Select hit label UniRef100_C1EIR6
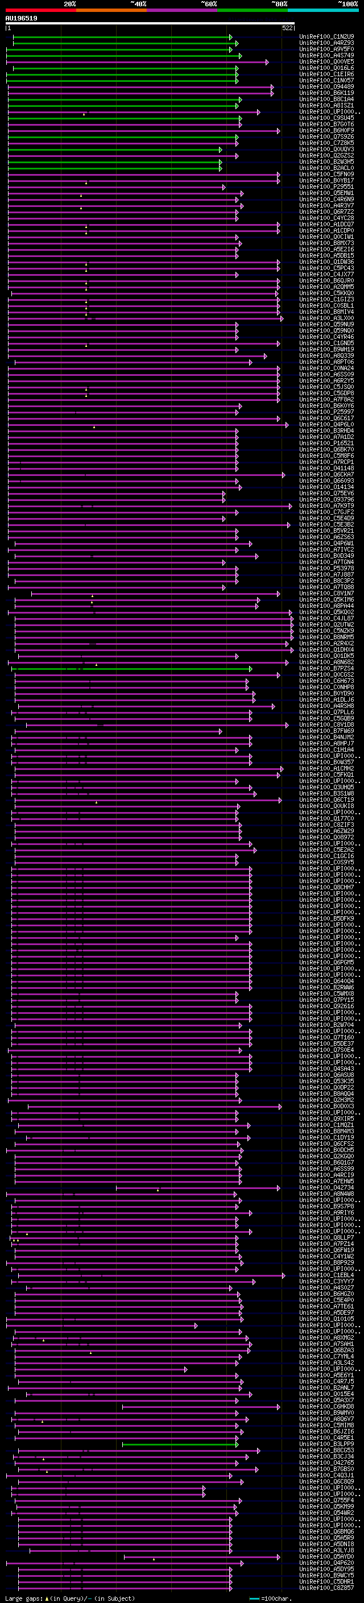This screenshot has height=1603, width=364. 326,74
